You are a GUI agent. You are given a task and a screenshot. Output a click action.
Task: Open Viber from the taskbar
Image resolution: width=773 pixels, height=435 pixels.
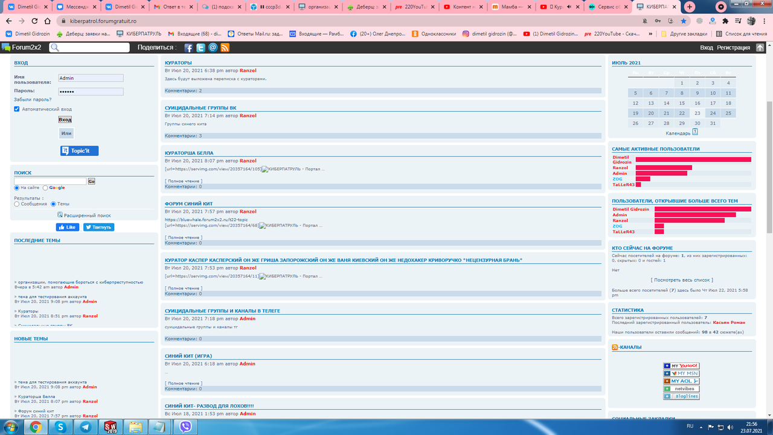tap(185, 427)
